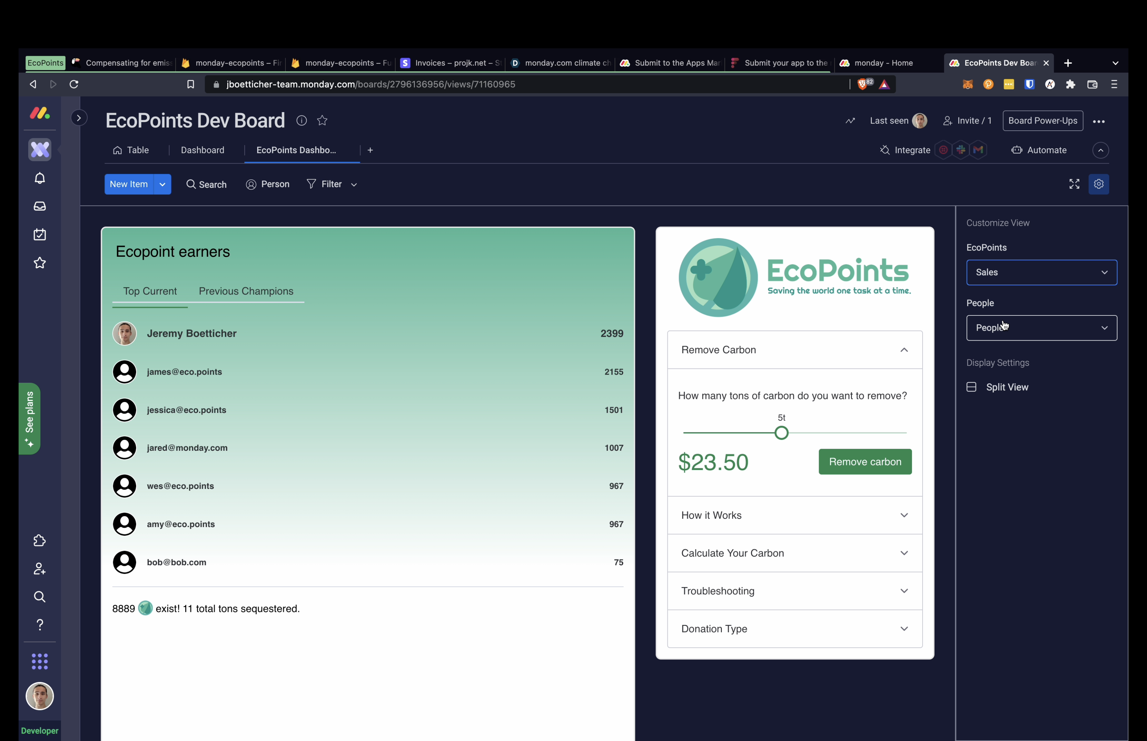
Task: Open the inbox icon in sidebar
Action: (39, 206)
